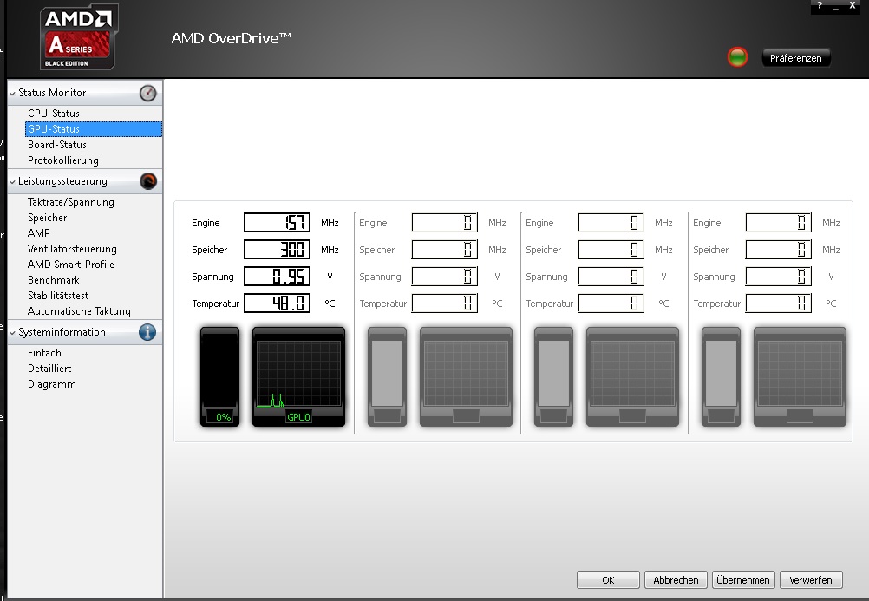Click the Engine value field showing 157
869x601 pixels.
point(278,222)
